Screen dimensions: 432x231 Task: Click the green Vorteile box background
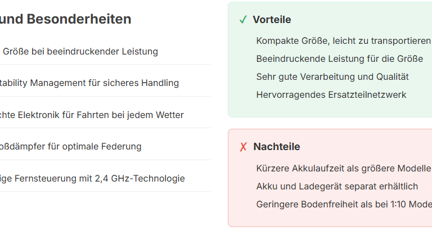[x=330, y=108]
